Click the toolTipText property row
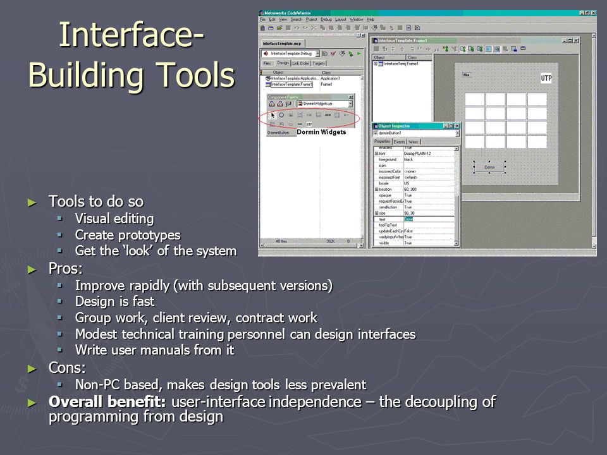This screenshot has height=455, width=607. click(x=414, y=225)
